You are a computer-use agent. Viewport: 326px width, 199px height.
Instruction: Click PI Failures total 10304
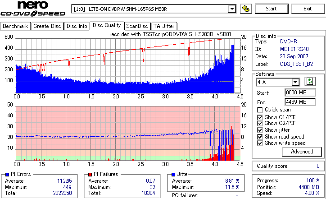point(148,193)
